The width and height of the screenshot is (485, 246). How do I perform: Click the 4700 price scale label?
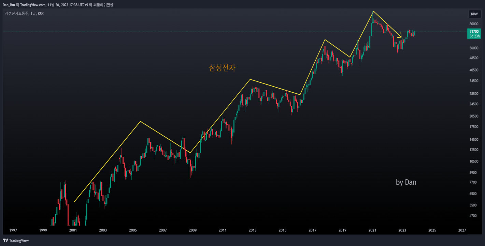tap(472, 216)
